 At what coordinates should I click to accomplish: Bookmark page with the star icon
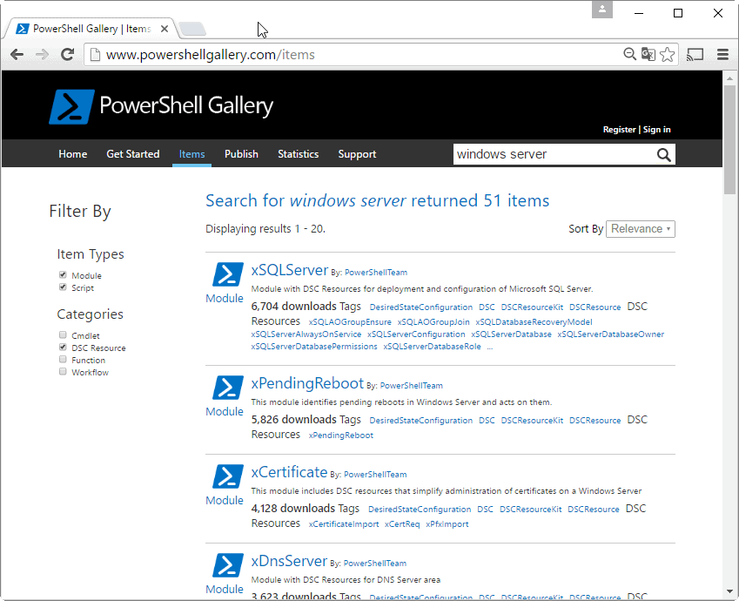667,54
